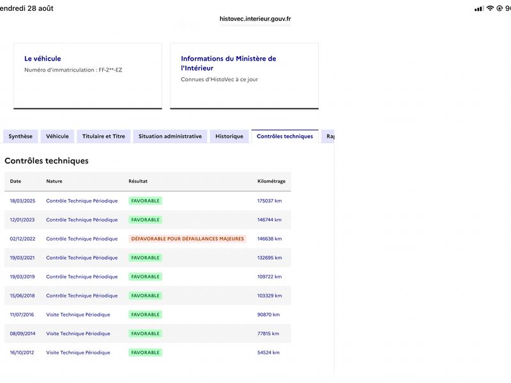Screen dimensions: 511x383
Task: Go to the Historique tab
Action: click(229, 137)
